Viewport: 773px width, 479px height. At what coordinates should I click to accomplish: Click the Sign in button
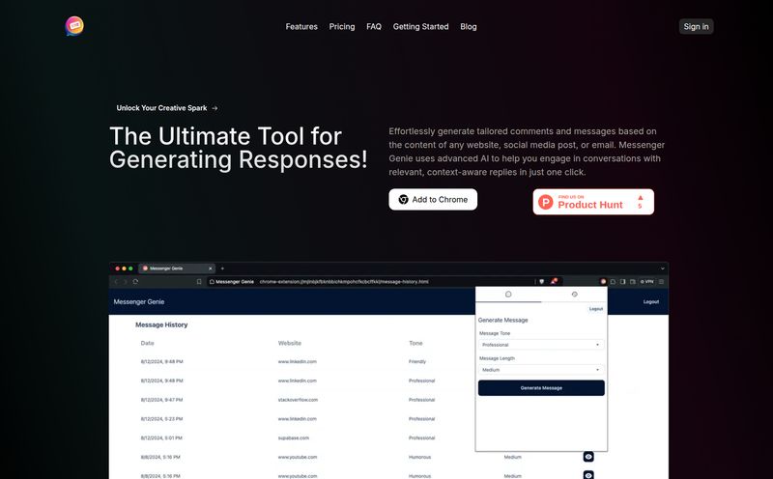(x=696, y=27)
